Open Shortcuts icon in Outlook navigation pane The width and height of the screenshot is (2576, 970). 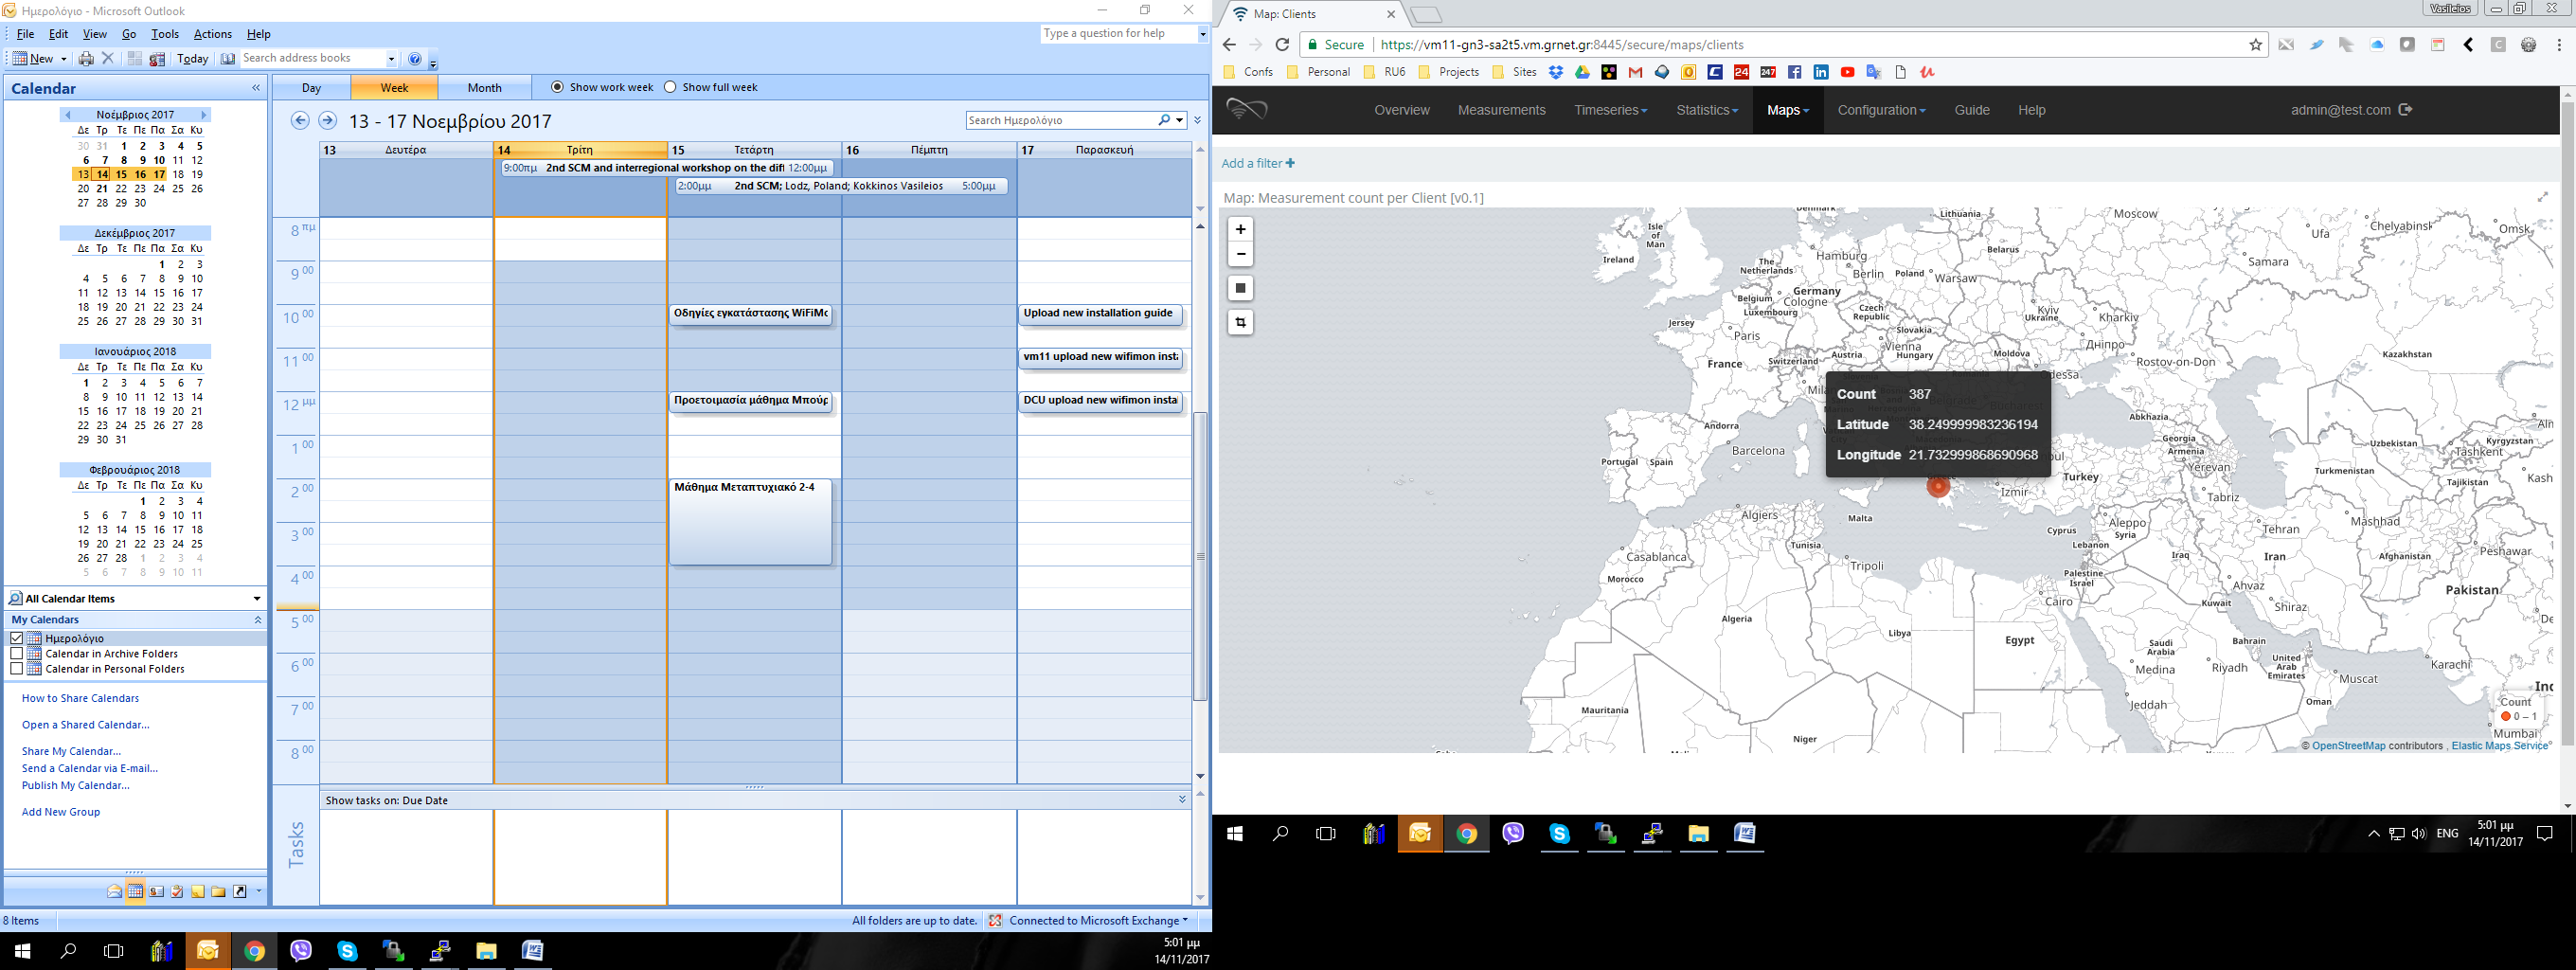240,891
